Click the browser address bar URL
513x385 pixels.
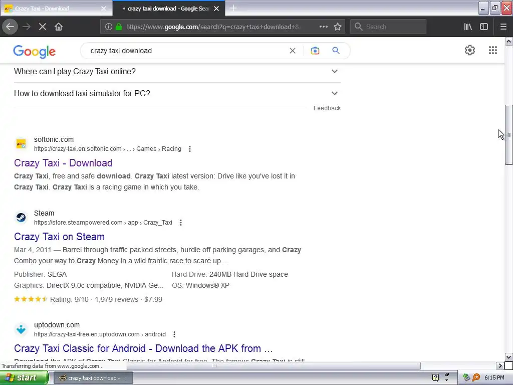[x=212, y=27]
